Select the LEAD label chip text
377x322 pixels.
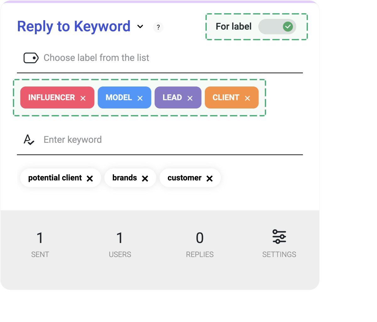[172, 97]
